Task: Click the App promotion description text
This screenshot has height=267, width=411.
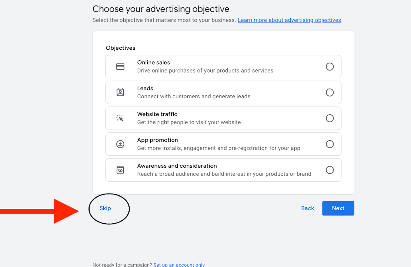Action: (x=218, y=148)
